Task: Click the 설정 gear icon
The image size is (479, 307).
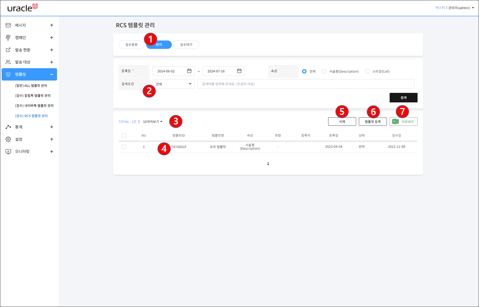Action: coord(8,139)
